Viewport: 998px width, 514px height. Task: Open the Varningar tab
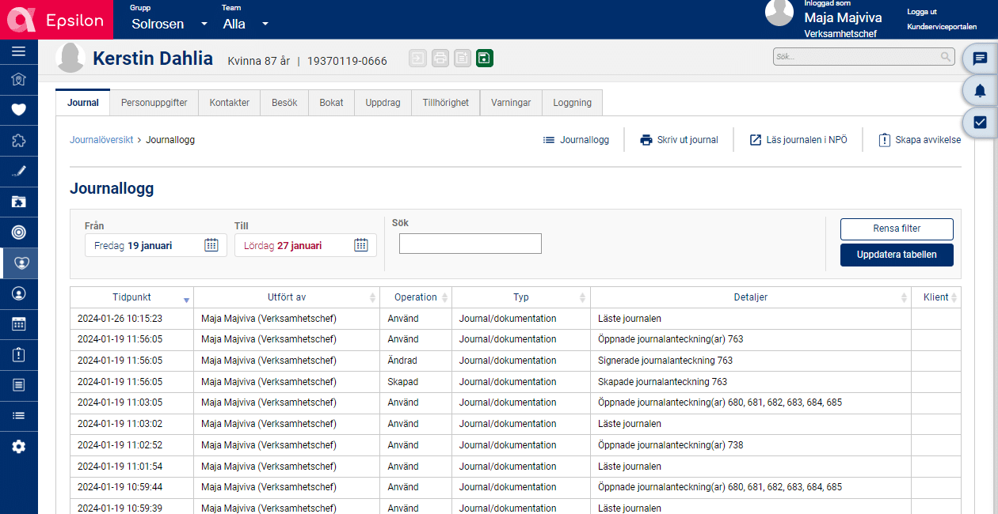(510, 103)
